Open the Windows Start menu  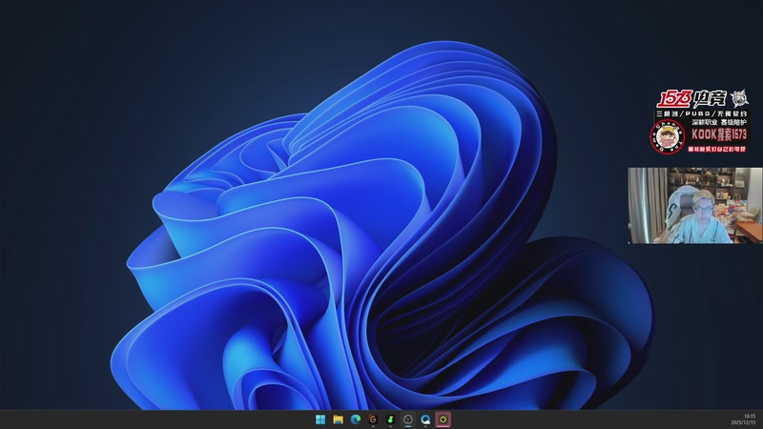tap(320, 419)
